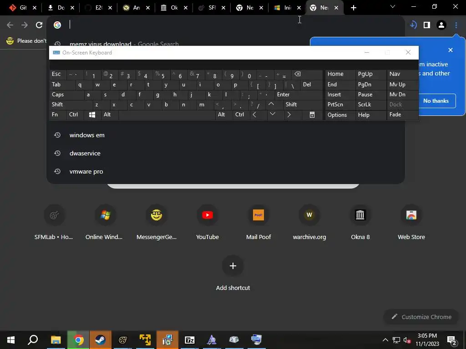Image resolution: width=466 pixels, height=349 pixels.
Task: Toggle the left Shift key on On-Screen Keyboard
Action: (71, 105)
